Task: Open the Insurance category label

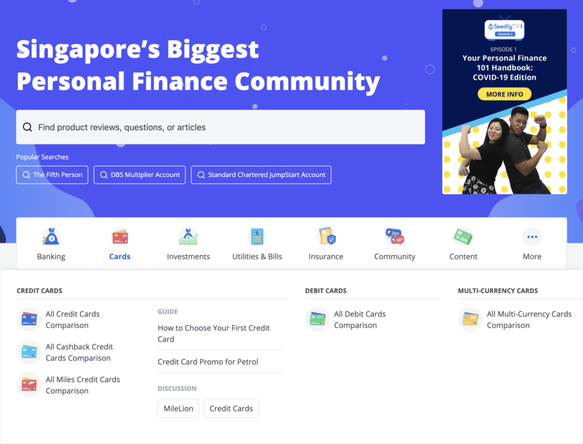Action: (326, 256)
